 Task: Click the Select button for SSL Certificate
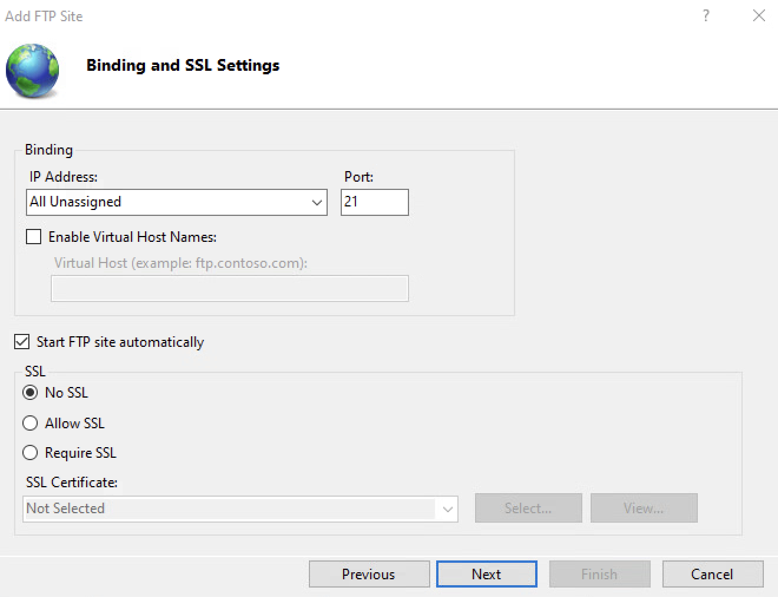tap(528, 508)
